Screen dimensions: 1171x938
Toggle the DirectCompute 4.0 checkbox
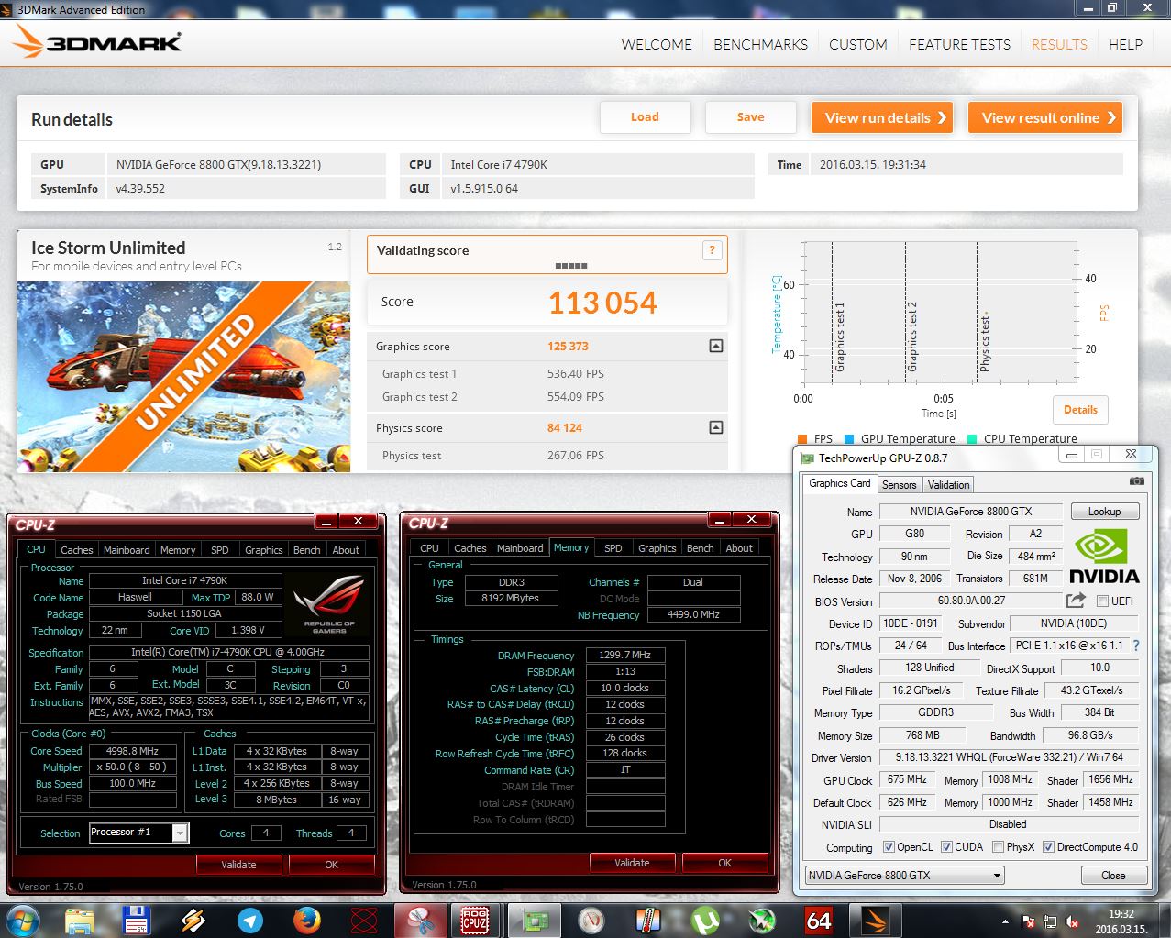point(1048,847)
